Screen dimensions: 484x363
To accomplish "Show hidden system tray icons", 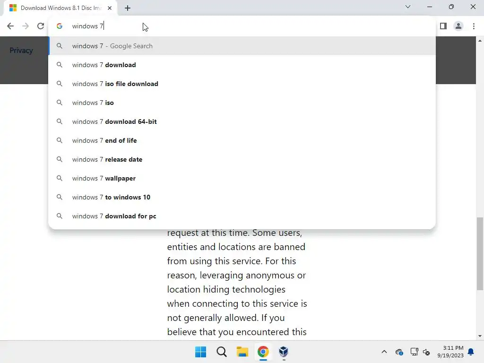I will [384, 352].
